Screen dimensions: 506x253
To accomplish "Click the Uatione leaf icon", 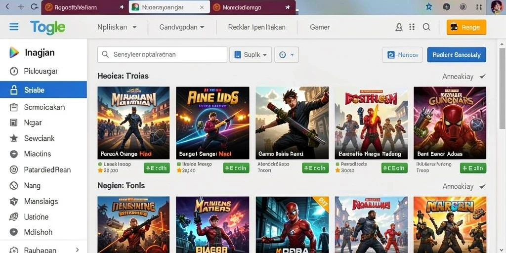I will [x=14, y=216].
